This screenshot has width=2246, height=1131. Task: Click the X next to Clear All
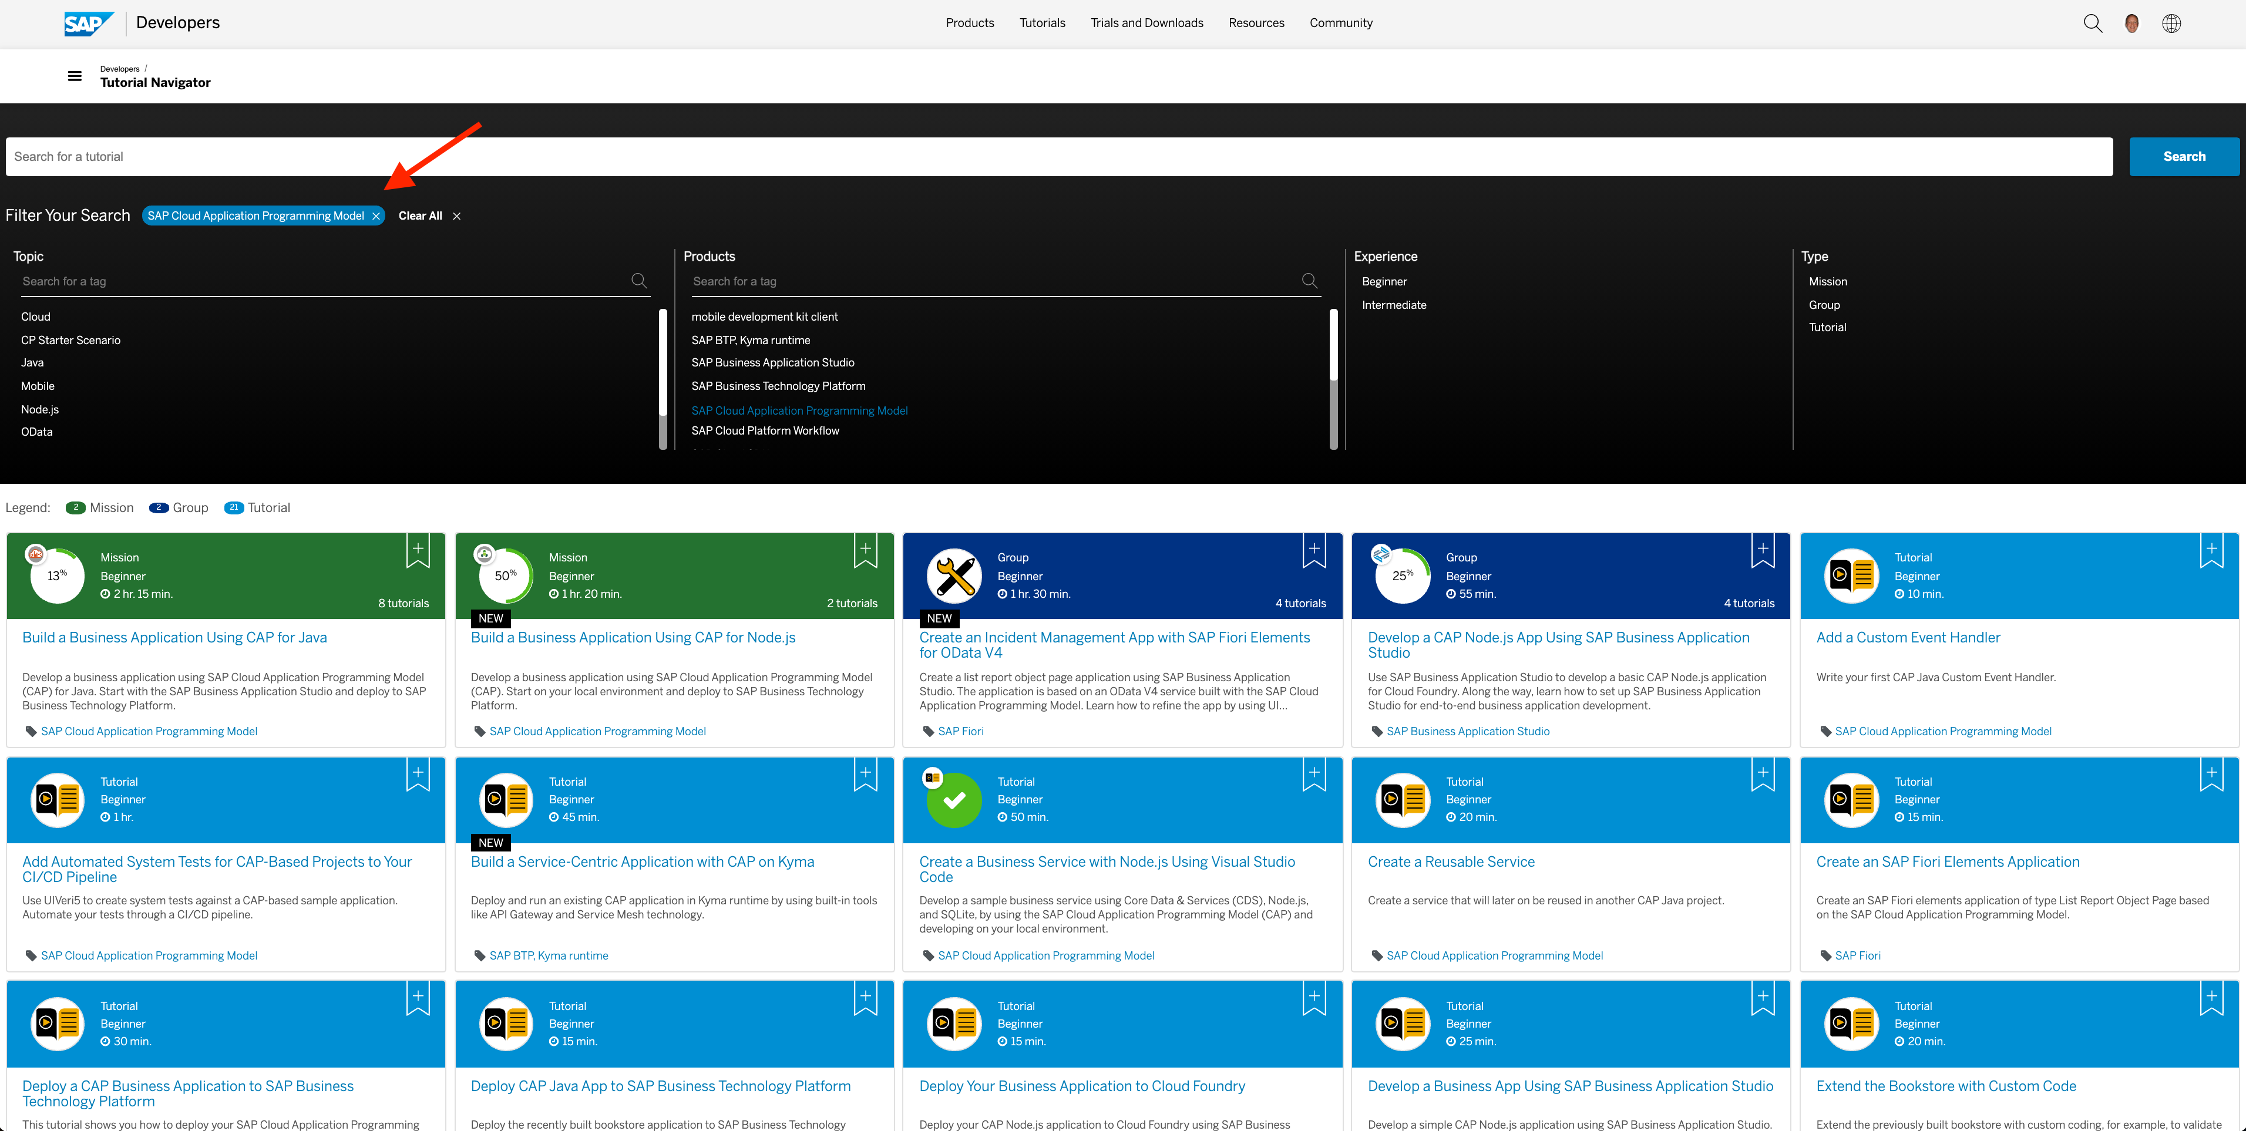point(456,216)
